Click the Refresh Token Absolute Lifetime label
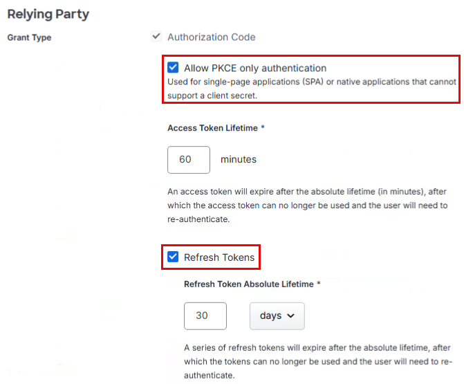Screen dimensions: 464x384 tap(249, 284)
